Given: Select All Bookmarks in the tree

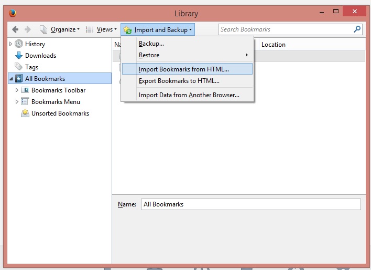Looking at the screenshot, I should point(60,79).
